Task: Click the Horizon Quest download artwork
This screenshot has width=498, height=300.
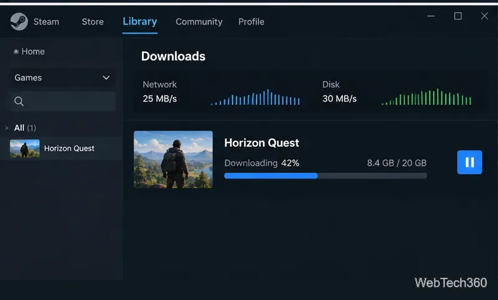Action: pos(173,159)
